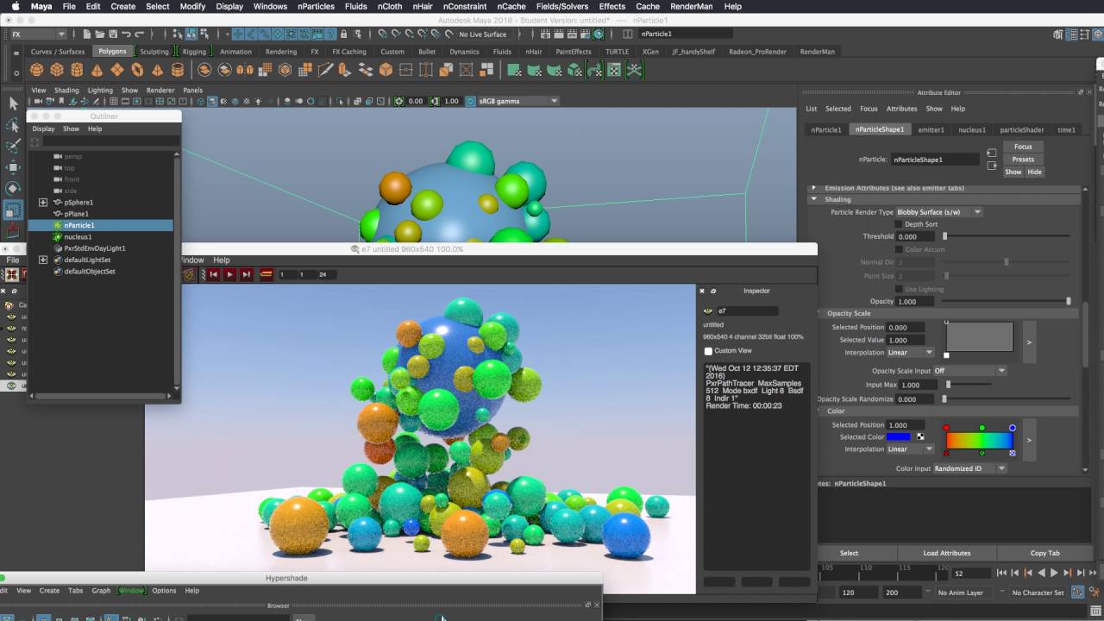Click the Selected Value input field
The image size is (1104, 621).
tap(906, 340)
